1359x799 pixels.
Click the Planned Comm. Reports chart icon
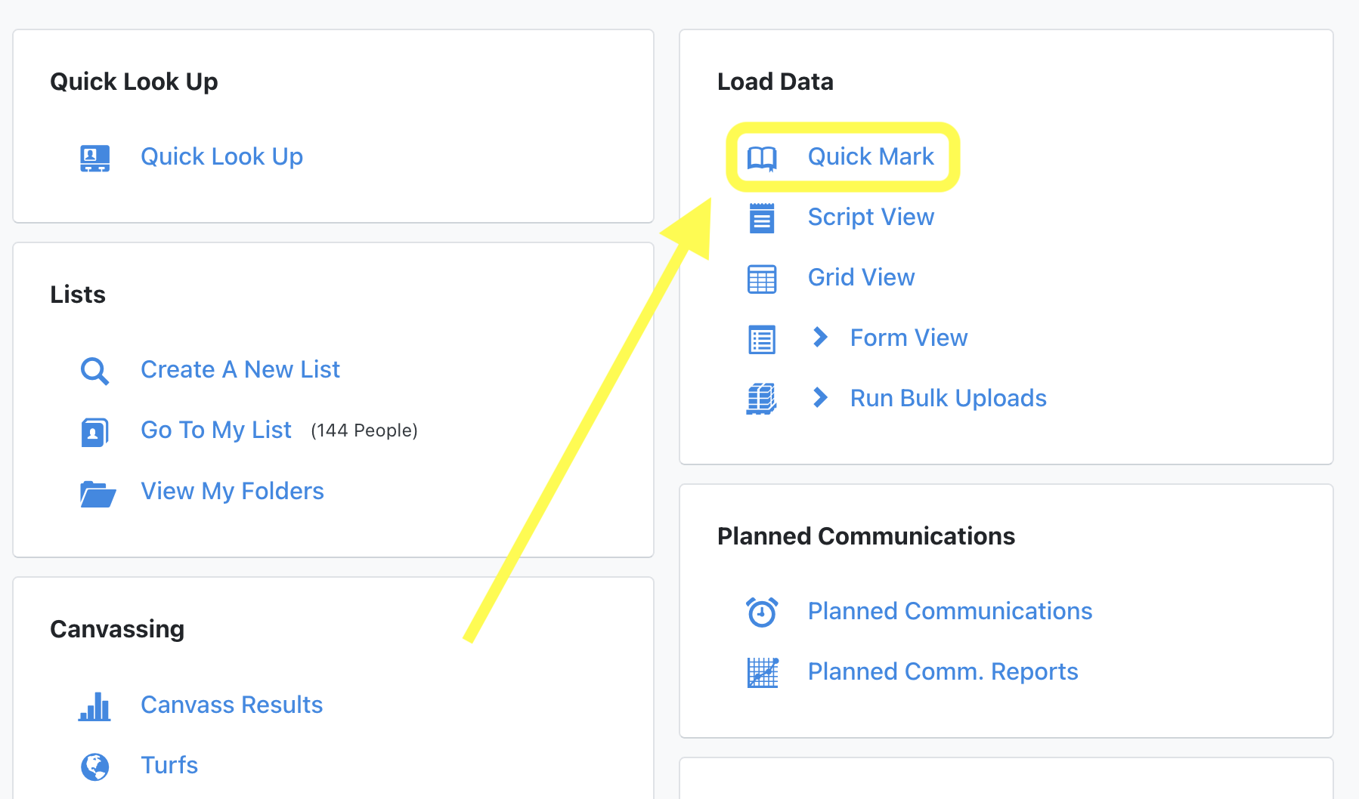click(x=762, y=672)
